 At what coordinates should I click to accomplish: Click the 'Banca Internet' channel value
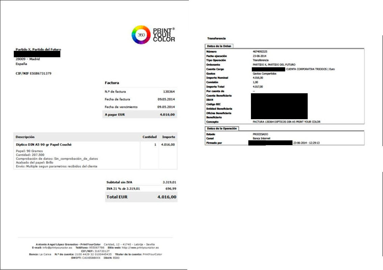261,138
